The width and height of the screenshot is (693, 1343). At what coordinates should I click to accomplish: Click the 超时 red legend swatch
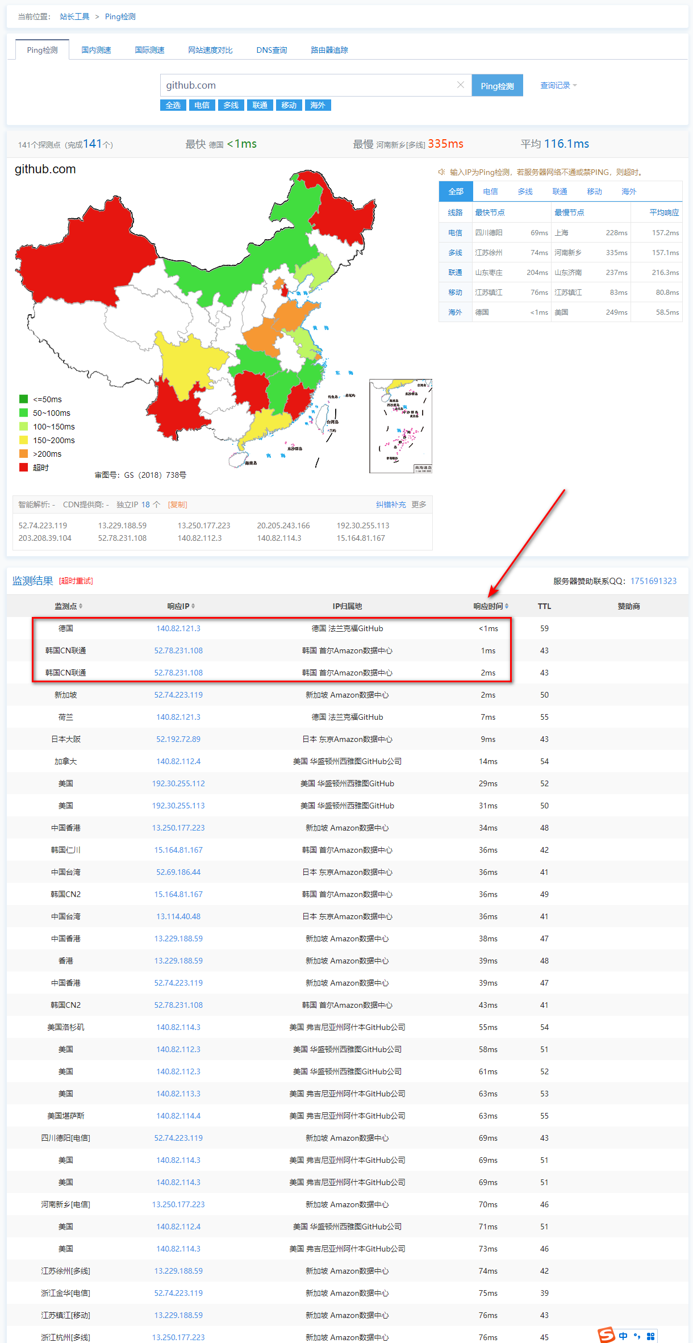click(23, 467)
